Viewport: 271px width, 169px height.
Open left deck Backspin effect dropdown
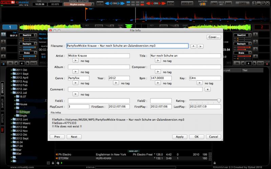point(36,44)
